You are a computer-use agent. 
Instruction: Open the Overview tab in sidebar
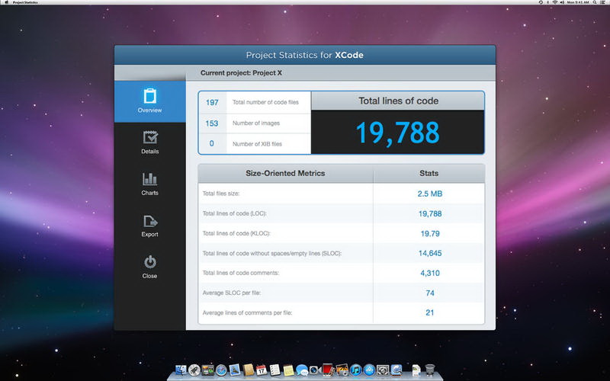tap(149, 101)
